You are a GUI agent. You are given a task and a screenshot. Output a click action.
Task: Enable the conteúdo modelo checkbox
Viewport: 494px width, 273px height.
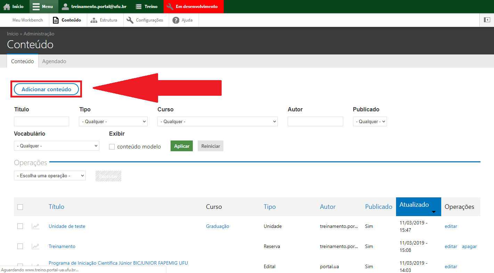pos(112,147)
